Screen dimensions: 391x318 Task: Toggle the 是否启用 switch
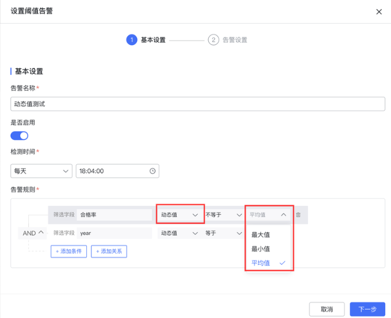[x=19, y=136]
